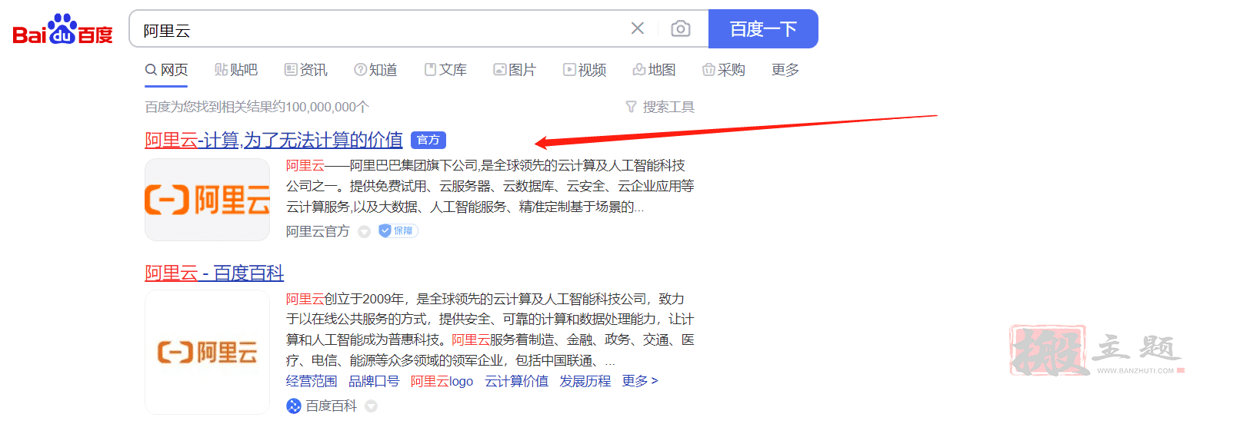Switch to the 贴吧 tab

[x=235, y=70]
